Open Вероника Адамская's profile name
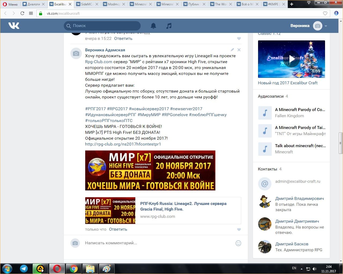 [105, 50]
